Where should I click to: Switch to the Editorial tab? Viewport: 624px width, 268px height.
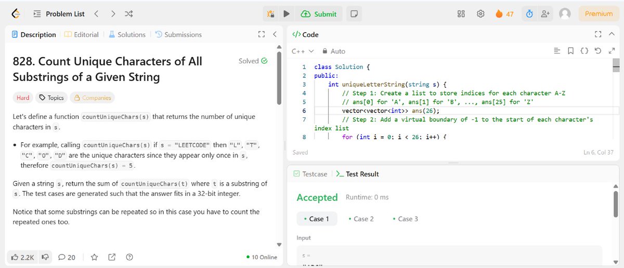[82, 35]
